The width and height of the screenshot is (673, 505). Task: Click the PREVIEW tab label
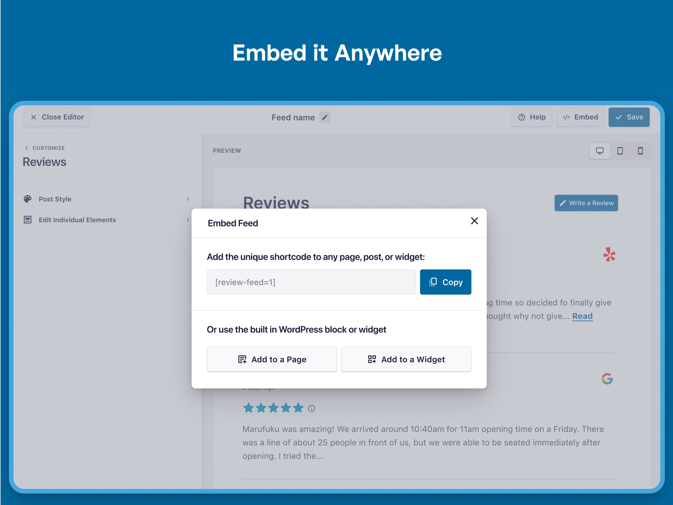[226, 150]
